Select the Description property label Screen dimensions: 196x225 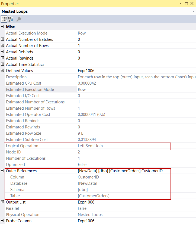pyautogui.click(x=16, y=77)
